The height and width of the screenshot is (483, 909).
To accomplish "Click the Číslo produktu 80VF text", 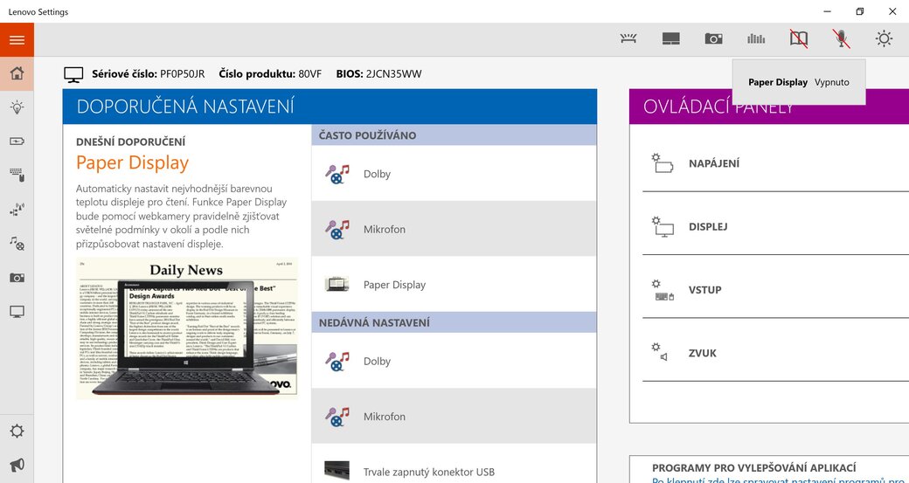I will [270, 74].
